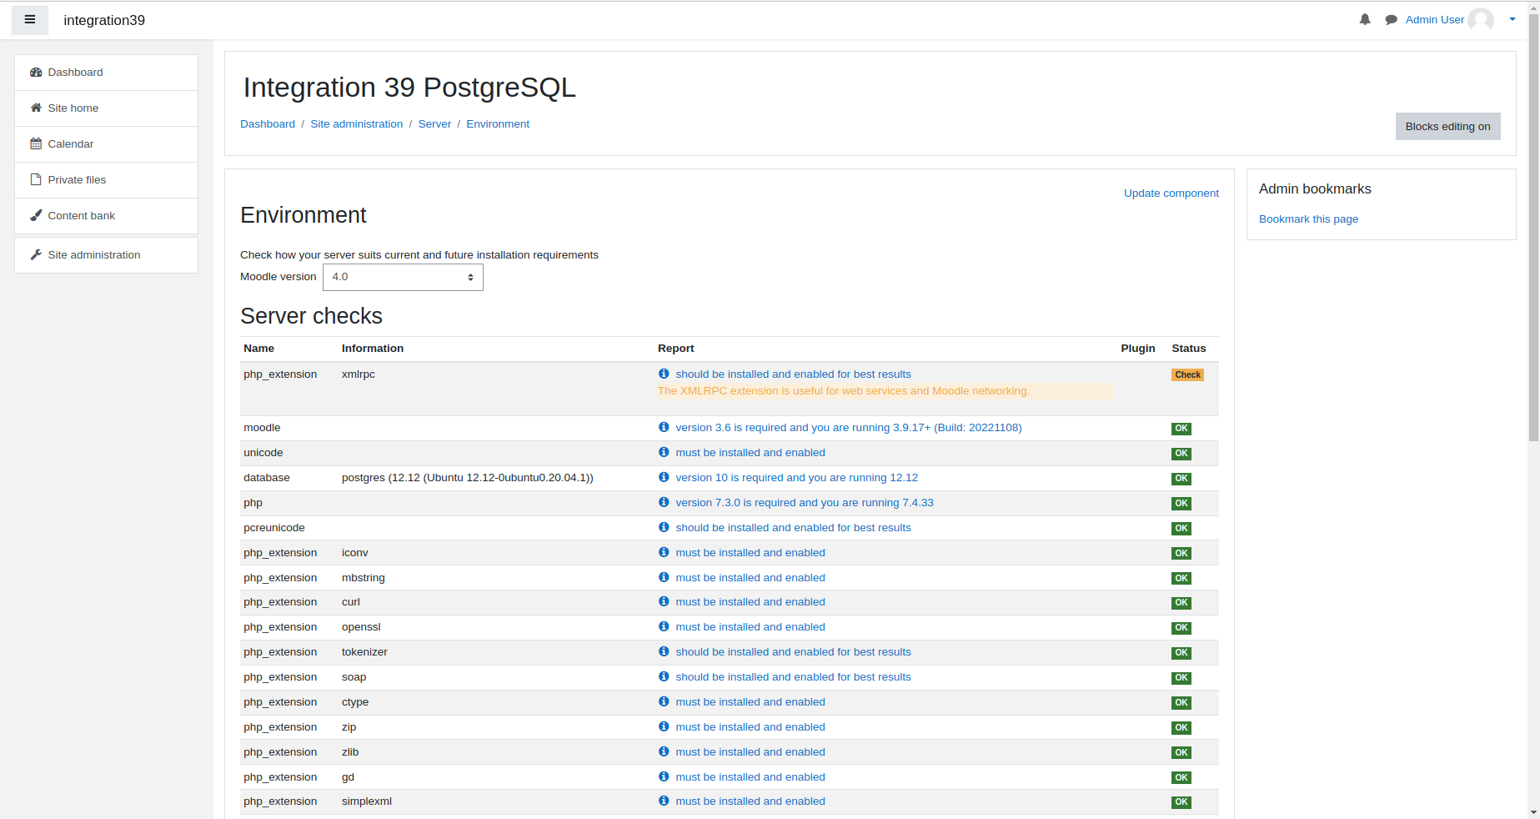Click xmlrpc 'should be installed' report link
The image size is (1540, 819).
[793, 374]
